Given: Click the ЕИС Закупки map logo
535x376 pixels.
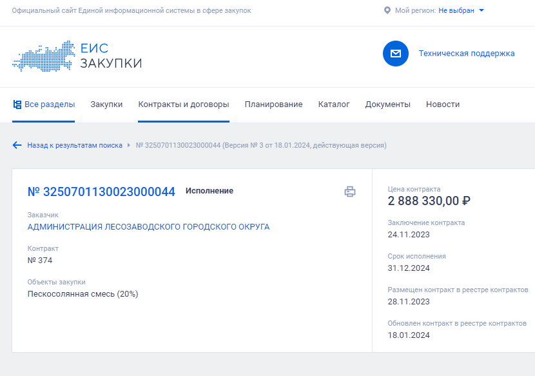Looking at the screenshot, I should point(44,56).
